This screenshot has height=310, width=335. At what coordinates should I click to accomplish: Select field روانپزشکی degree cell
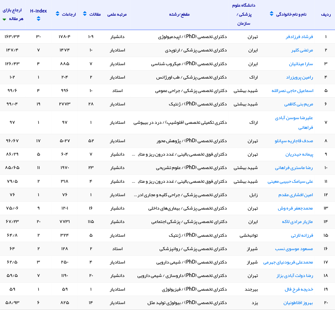(193, 249)
